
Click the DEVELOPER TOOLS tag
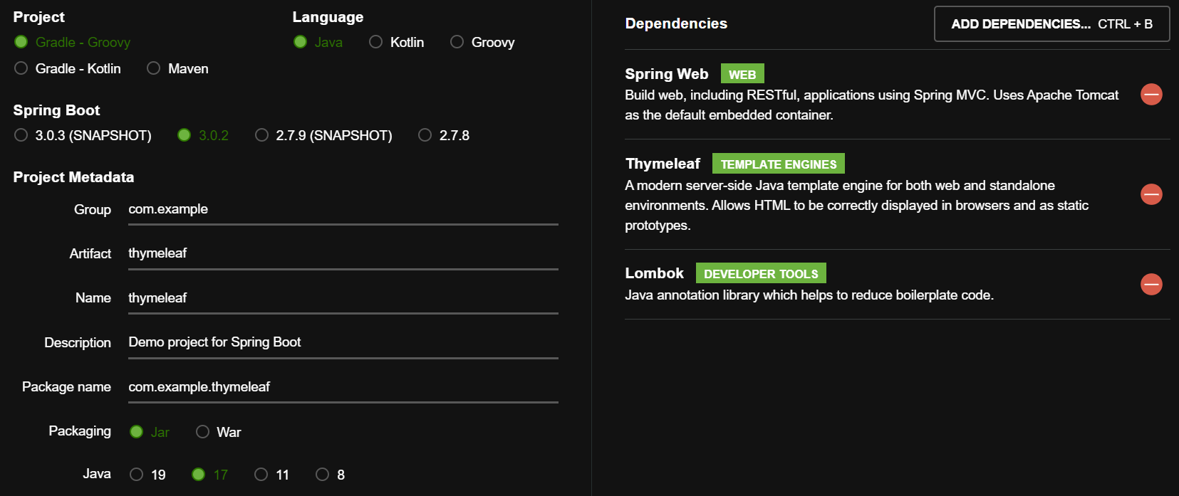[x=761, y=273]
